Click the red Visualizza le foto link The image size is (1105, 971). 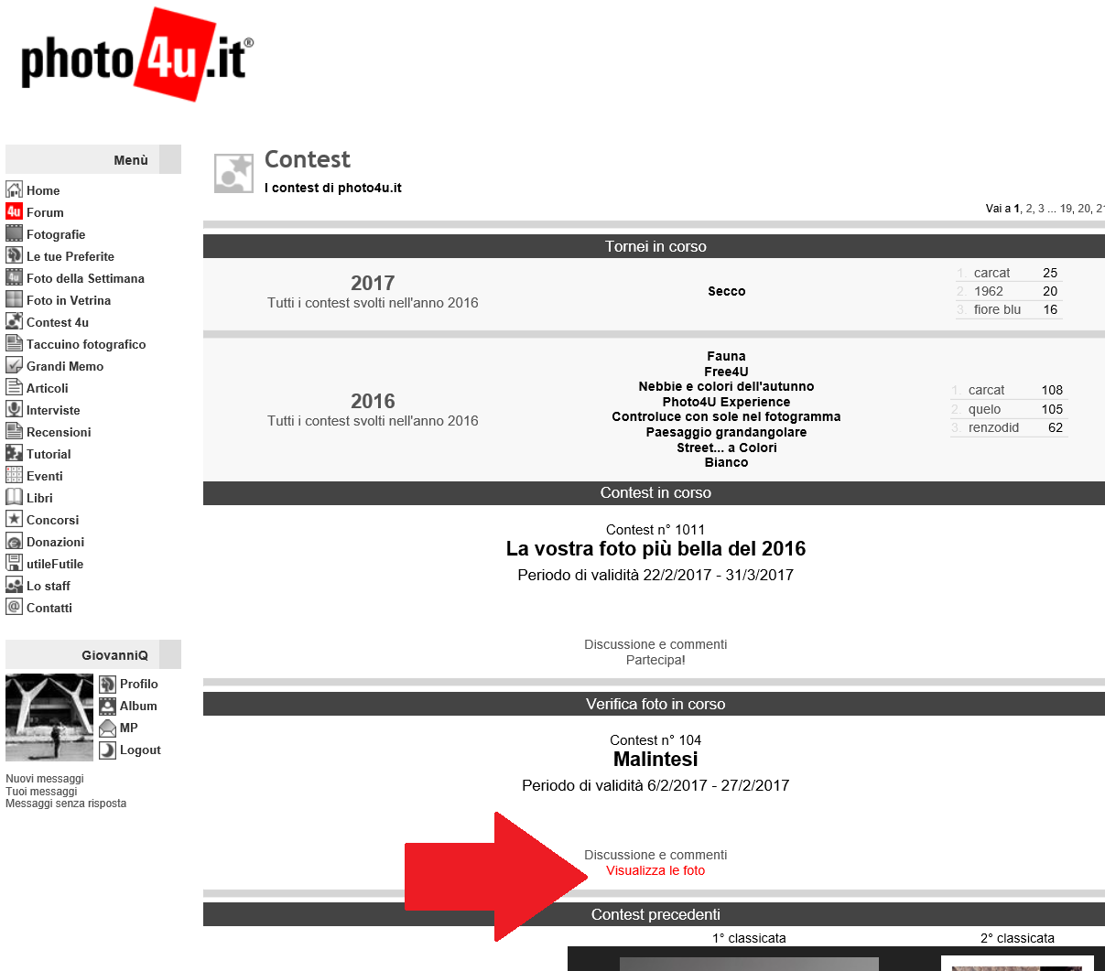coord(655,870)
